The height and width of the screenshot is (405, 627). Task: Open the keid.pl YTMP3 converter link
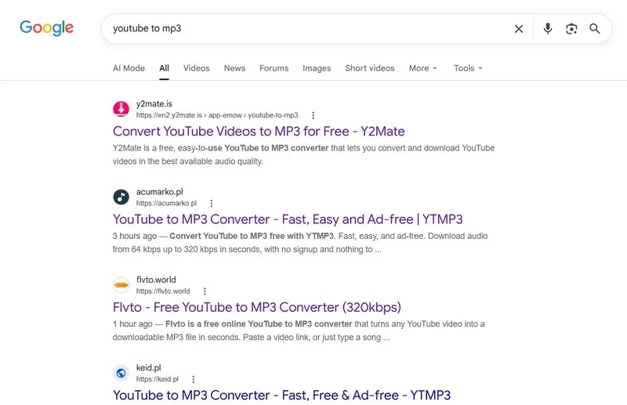point(281,395)
